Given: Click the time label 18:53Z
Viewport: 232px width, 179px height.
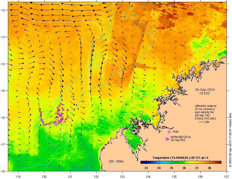Looking at the screenshot, I should [205, 93].
